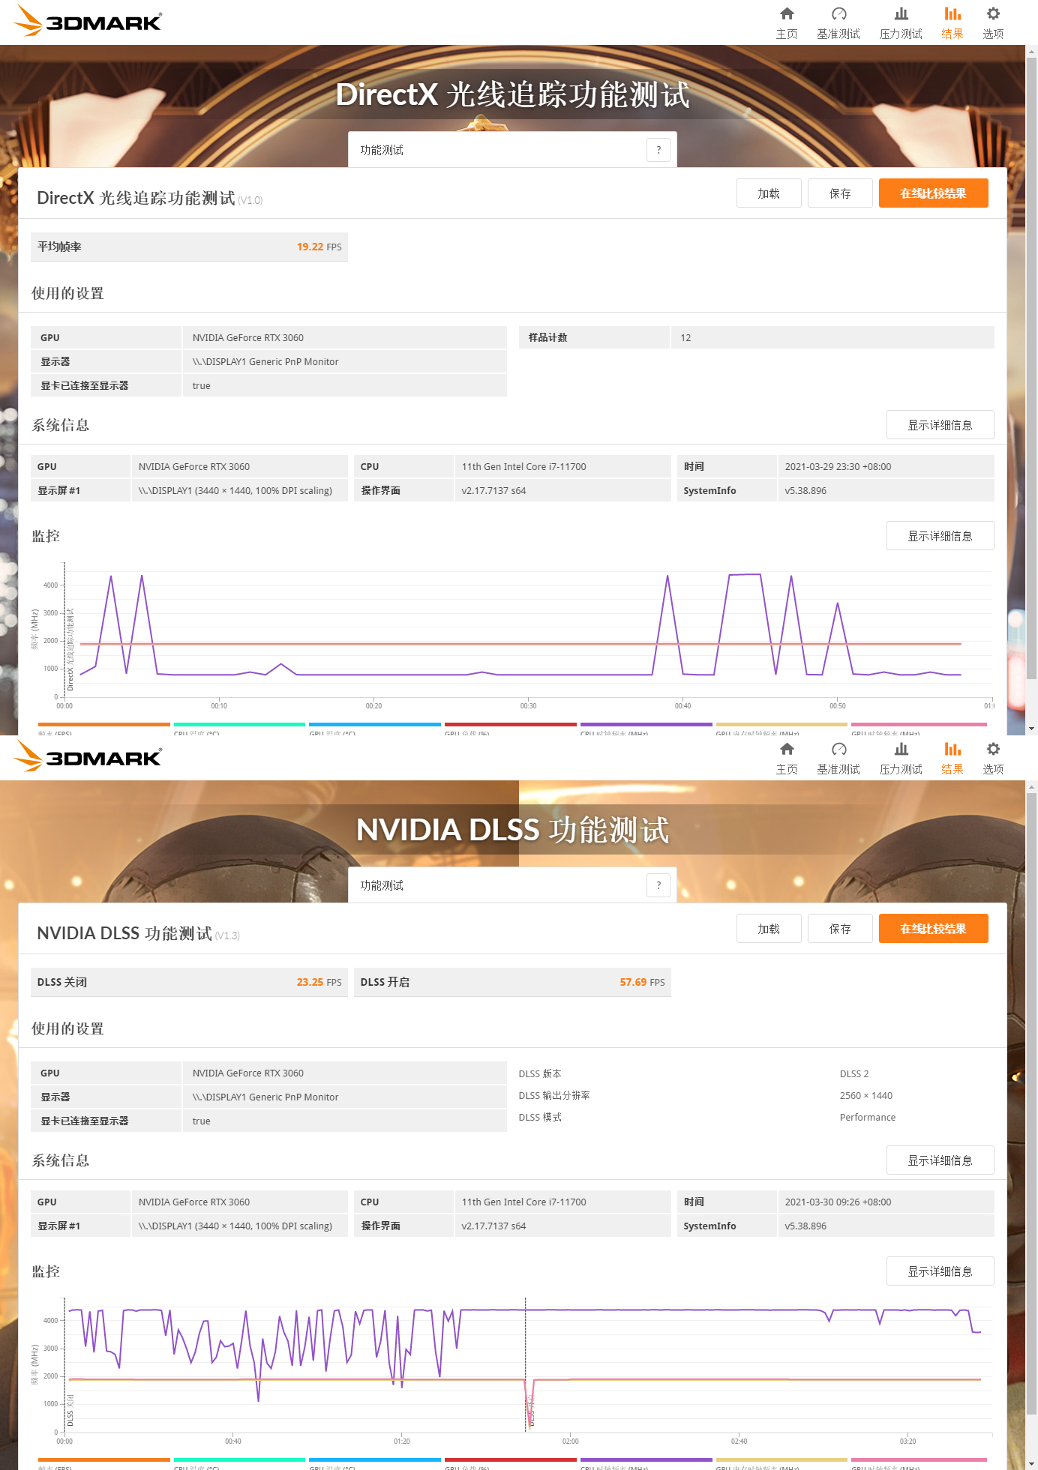This screenshot has height=1470, width=1038.
Task: Show 系统信息 details in DirectX window
Action: pyautogui.click(x=940, y=425)
